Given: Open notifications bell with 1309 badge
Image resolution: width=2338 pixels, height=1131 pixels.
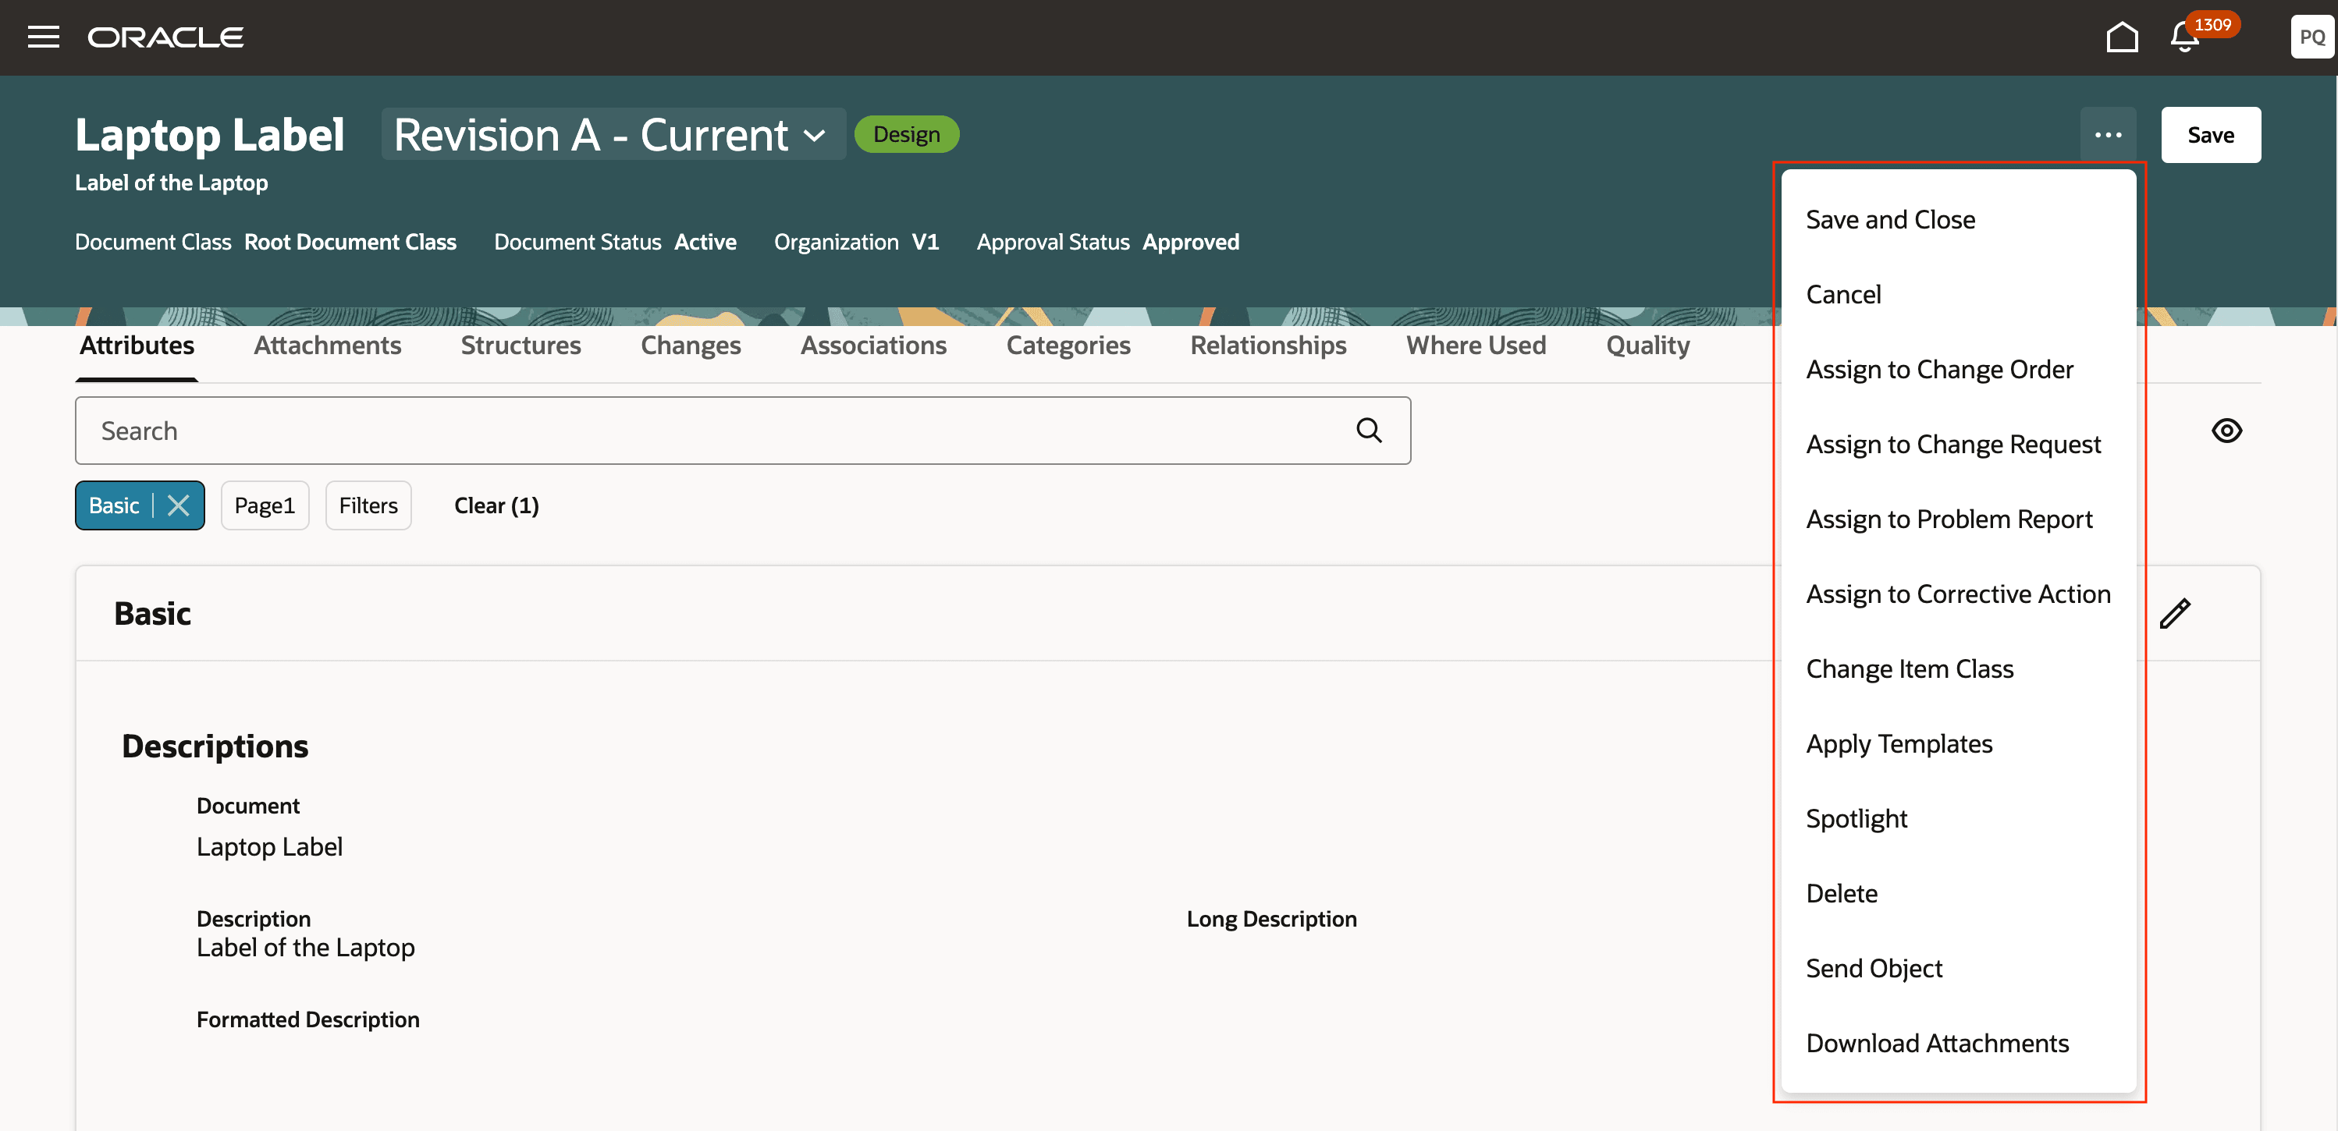Looking at the screenshot, I should [2184, 37].
